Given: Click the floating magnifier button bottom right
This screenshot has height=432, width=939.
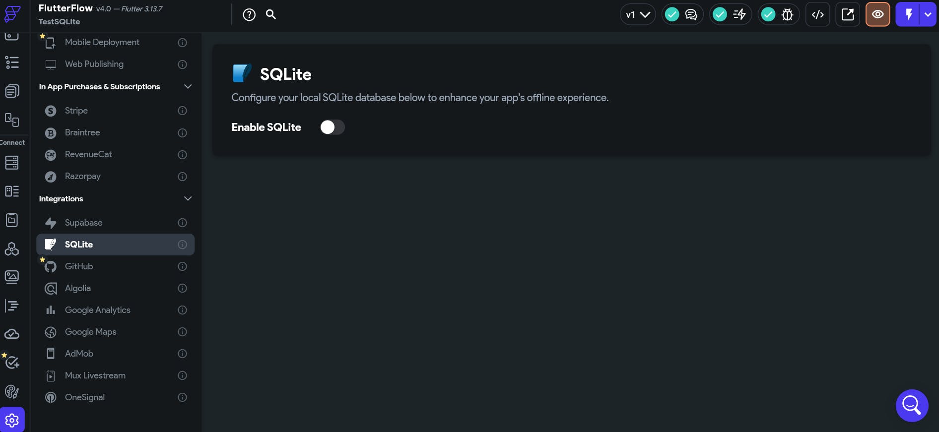Looking at the screenshot, I should point(912,405).
